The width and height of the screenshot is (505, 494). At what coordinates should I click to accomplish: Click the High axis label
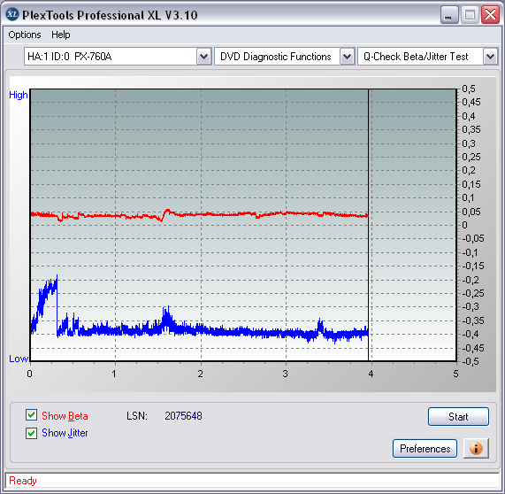point(19,95)
